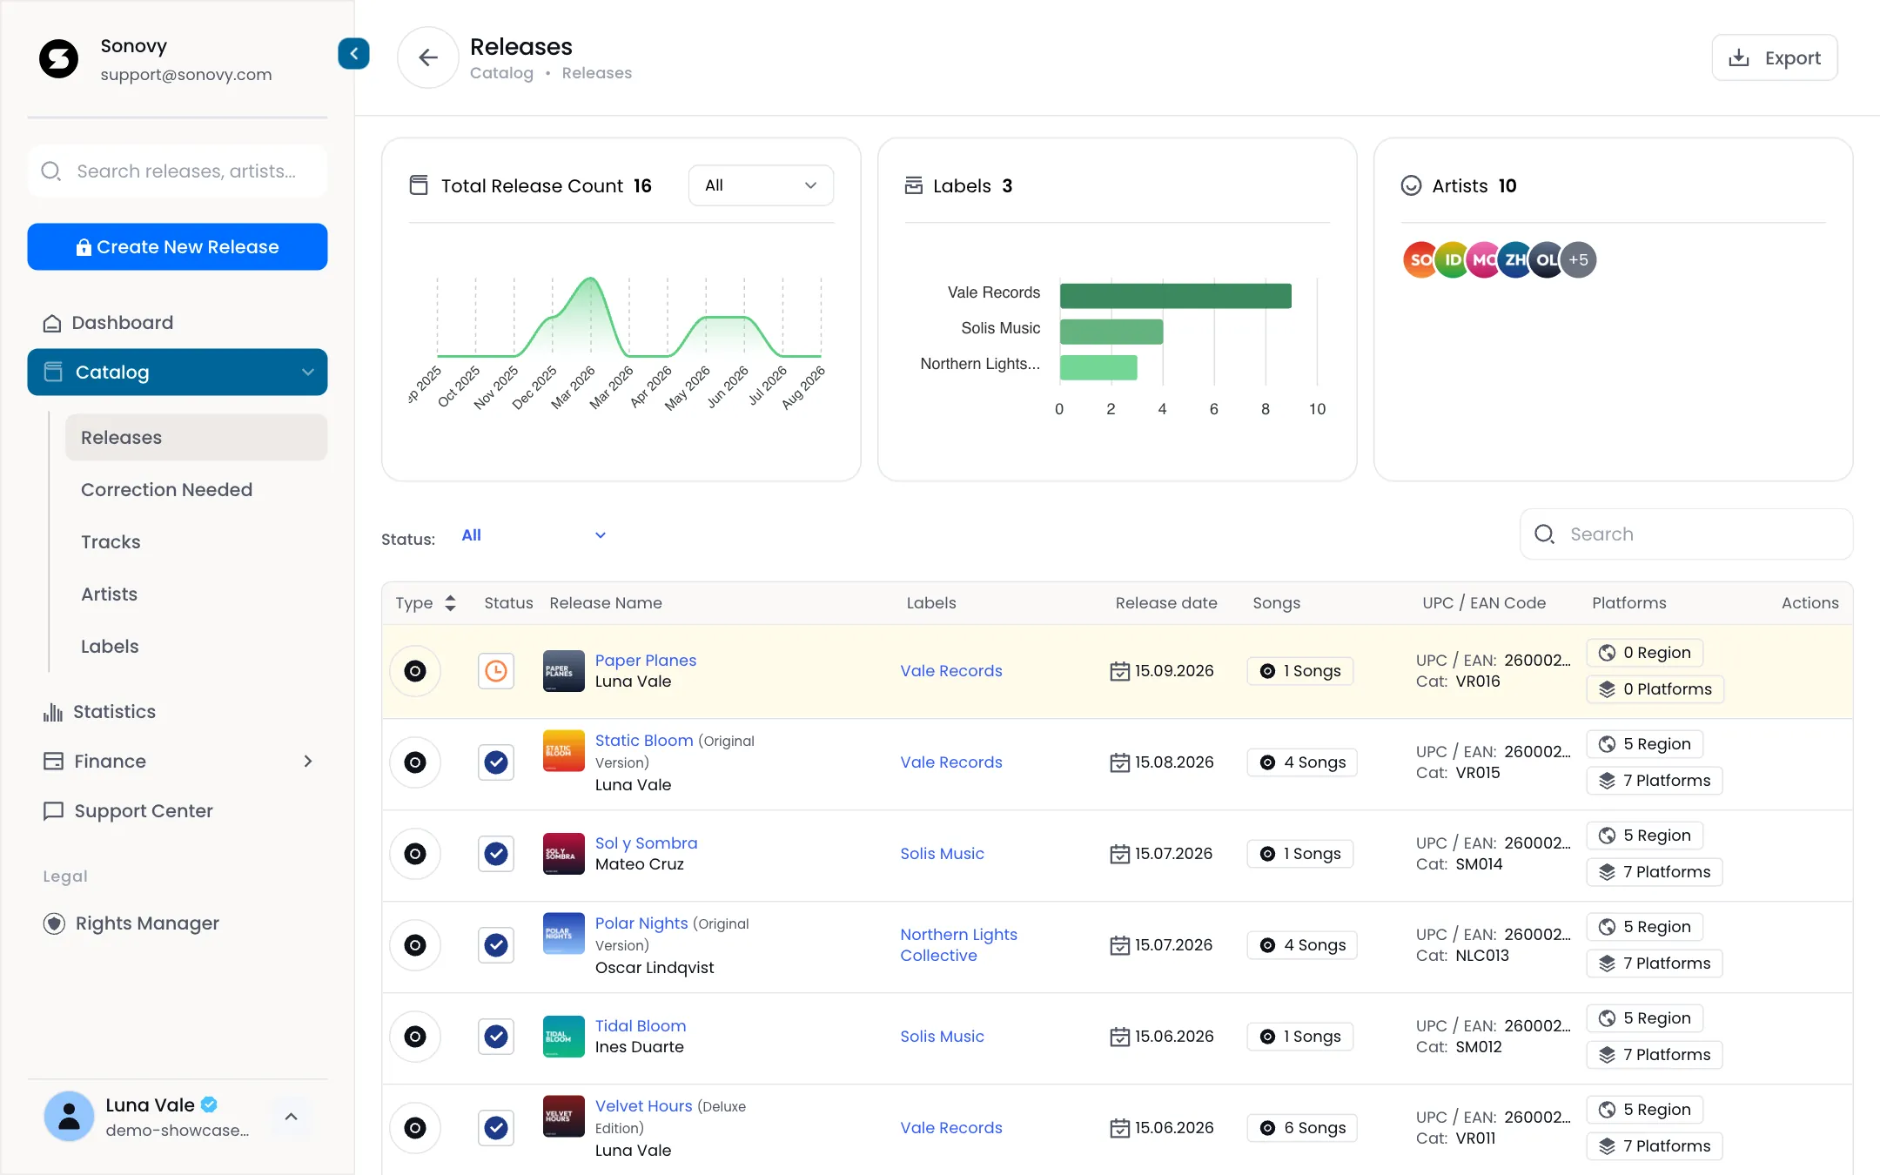1880x1175 pixels.
Task: Click the Statistics bar chart icon
Action: (x=53, y=712)
